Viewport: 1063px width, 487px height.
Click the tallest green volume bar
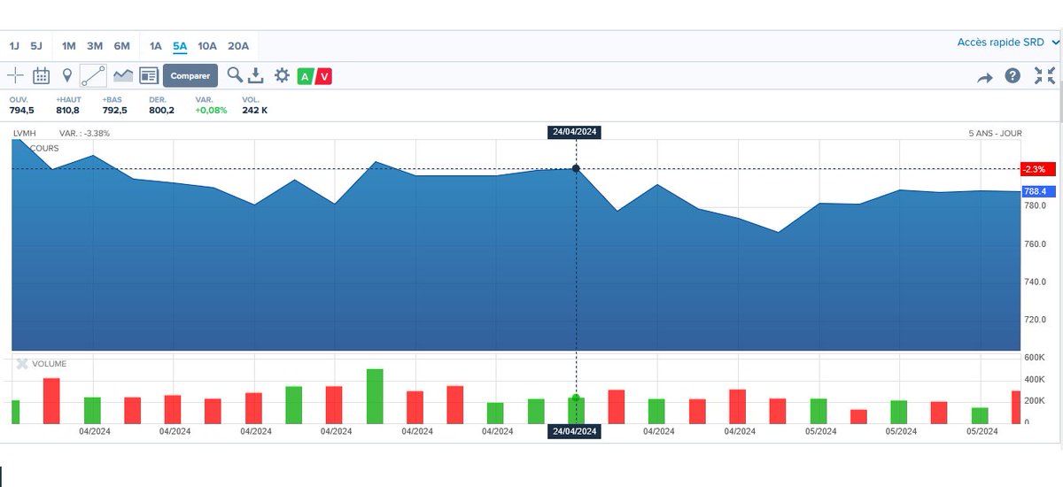pos(375,396)
